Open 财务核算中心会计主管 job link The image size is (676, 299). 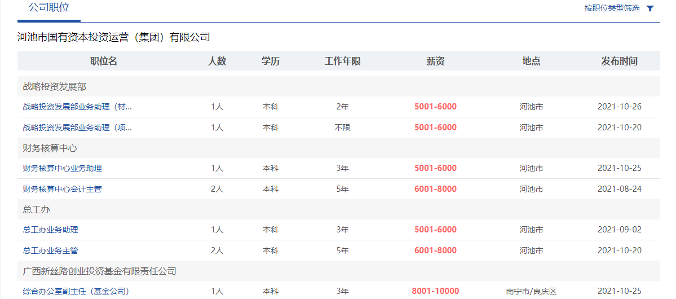tap(63, 189)
